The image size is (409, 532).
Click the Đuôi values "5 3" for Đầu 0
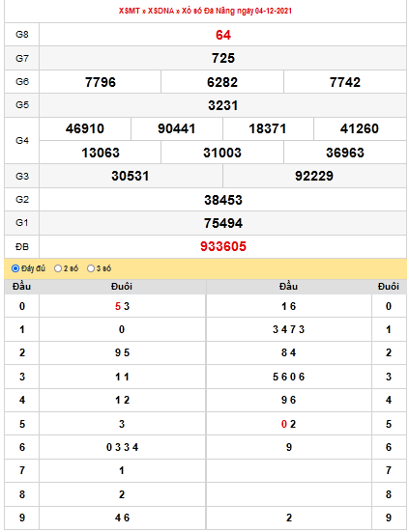[122, 306]
